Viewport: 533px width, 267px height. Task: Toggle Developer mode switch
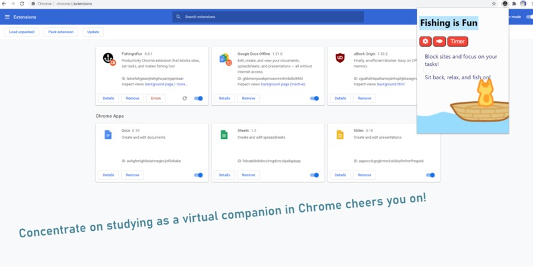point(529,17)
